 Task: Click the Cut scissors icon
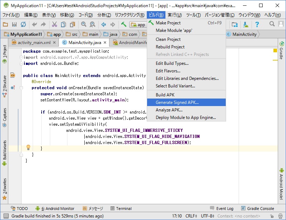click(54, 24)
